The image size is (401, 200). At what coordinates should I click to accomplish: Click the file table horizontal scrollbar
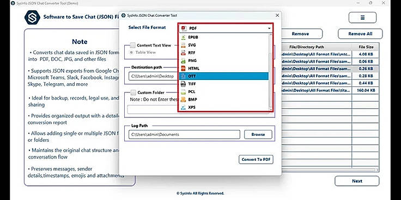pos(330,170)
